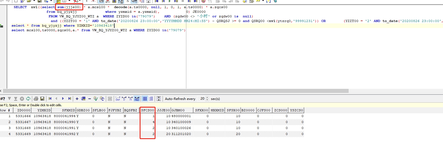Post edit with the green checkmark icon

pyautogui.click(x=95, y=99)
